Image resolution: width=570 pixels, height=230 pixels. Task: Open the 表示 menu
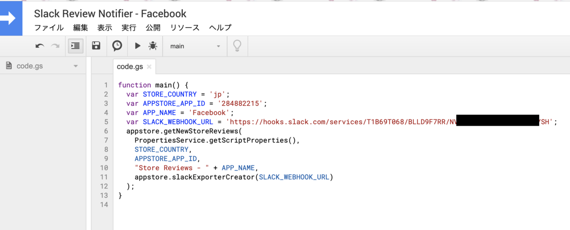coord(104,28)
